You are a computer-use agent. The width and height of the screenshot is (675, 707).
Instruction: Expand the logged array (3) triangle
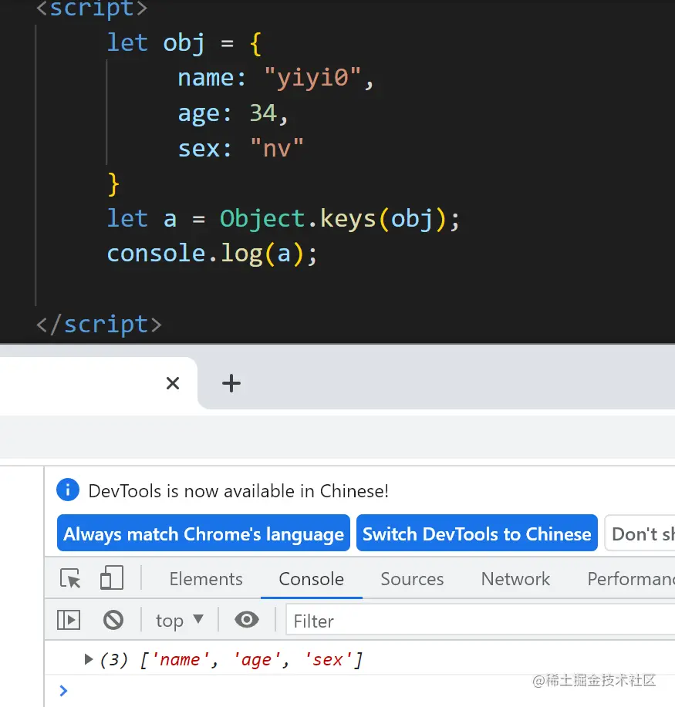click(89, 660)
